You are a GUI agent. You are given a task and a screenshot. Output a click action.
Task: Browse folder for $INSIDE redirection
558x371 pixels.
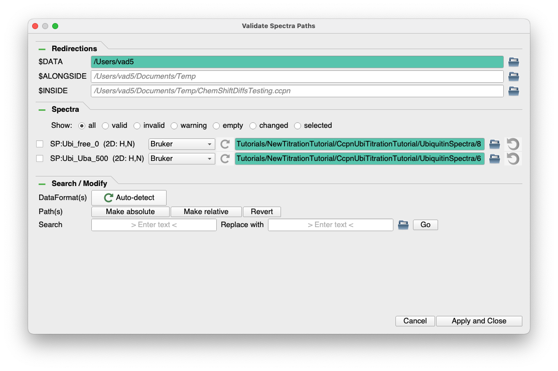click(513, 91)
